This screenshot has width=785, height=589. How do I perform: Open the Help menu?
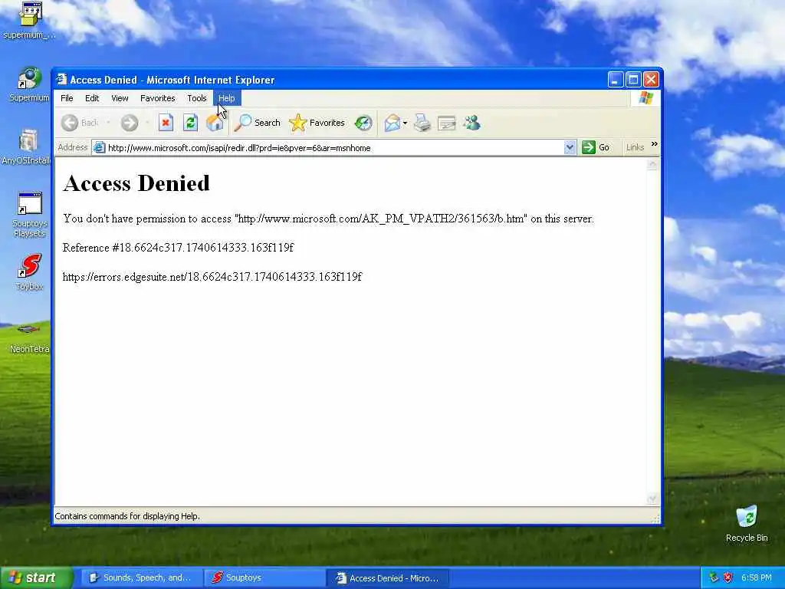coord(227,98)
